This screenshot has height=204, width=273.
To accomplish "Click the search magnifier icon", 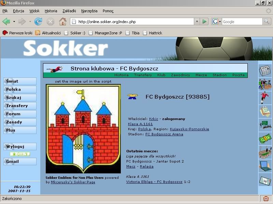I will point(267,22).
